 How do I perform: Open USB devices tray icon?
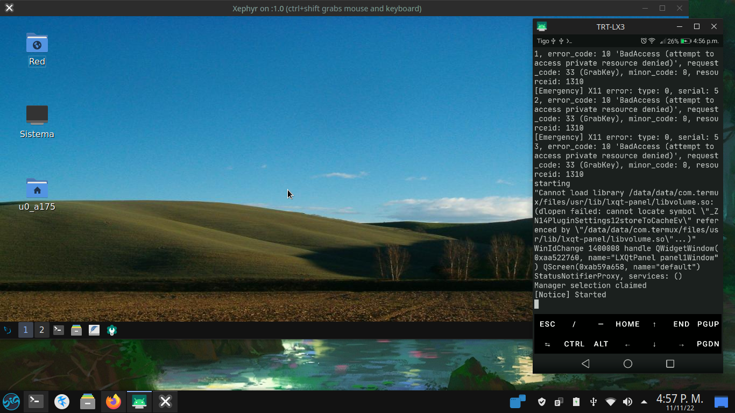click(x=593, y=402)
